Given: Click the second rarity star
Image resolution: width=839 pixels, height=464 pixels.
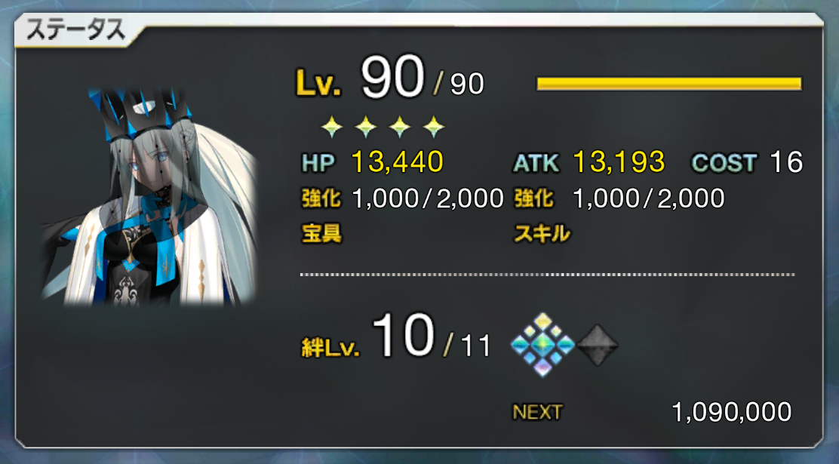Looking at the screenshot, I should (x=366, y=128).
